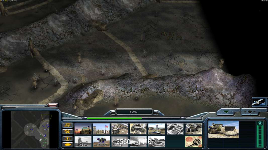Viewport: 268px width, 150px height.
Task: Choose the War Factory build icon
Action: [138, 129]
